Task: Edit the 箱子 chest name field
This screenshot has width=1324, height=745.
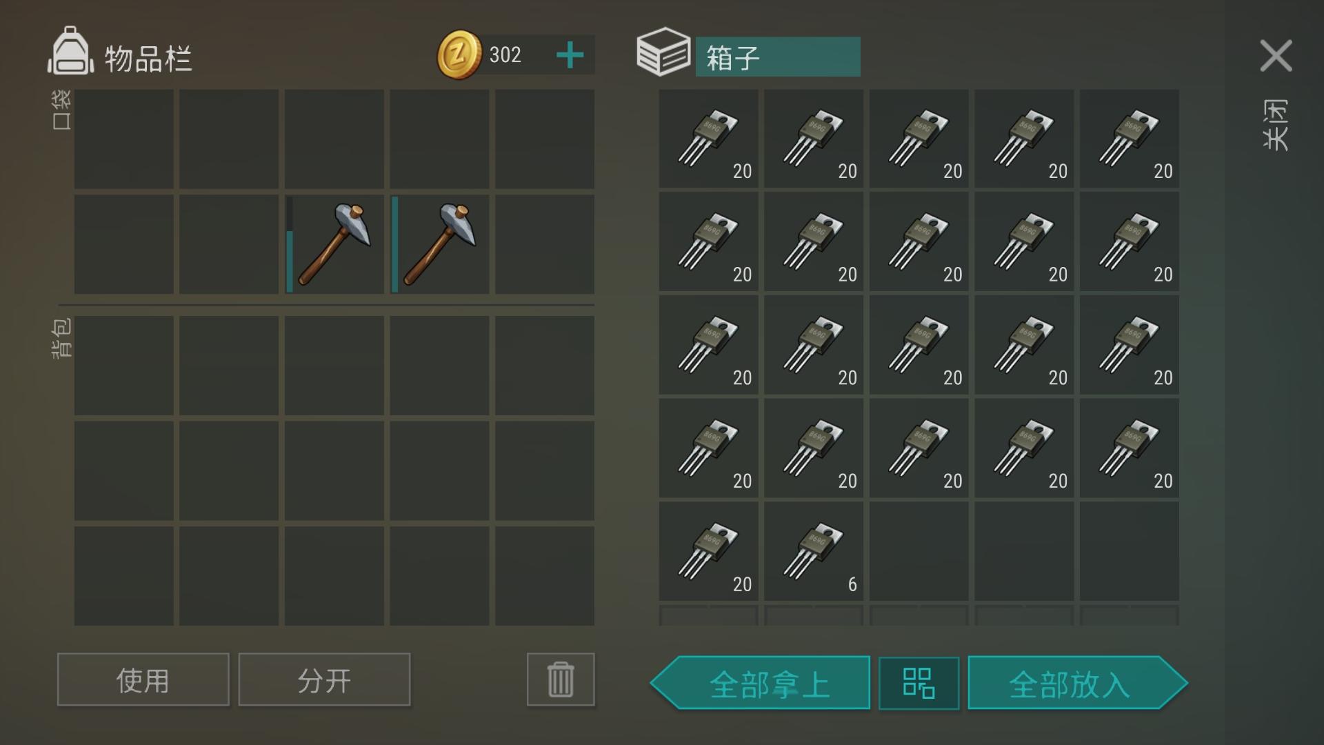Action: click(x=778, y=57)
